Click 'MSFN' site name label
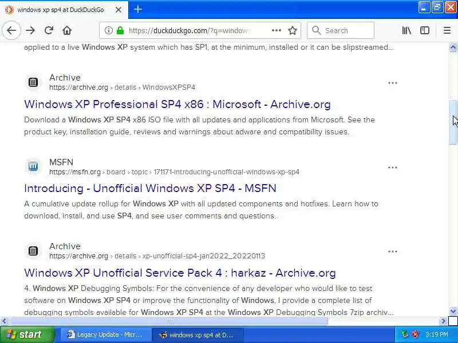 click(x=61, y=162)
